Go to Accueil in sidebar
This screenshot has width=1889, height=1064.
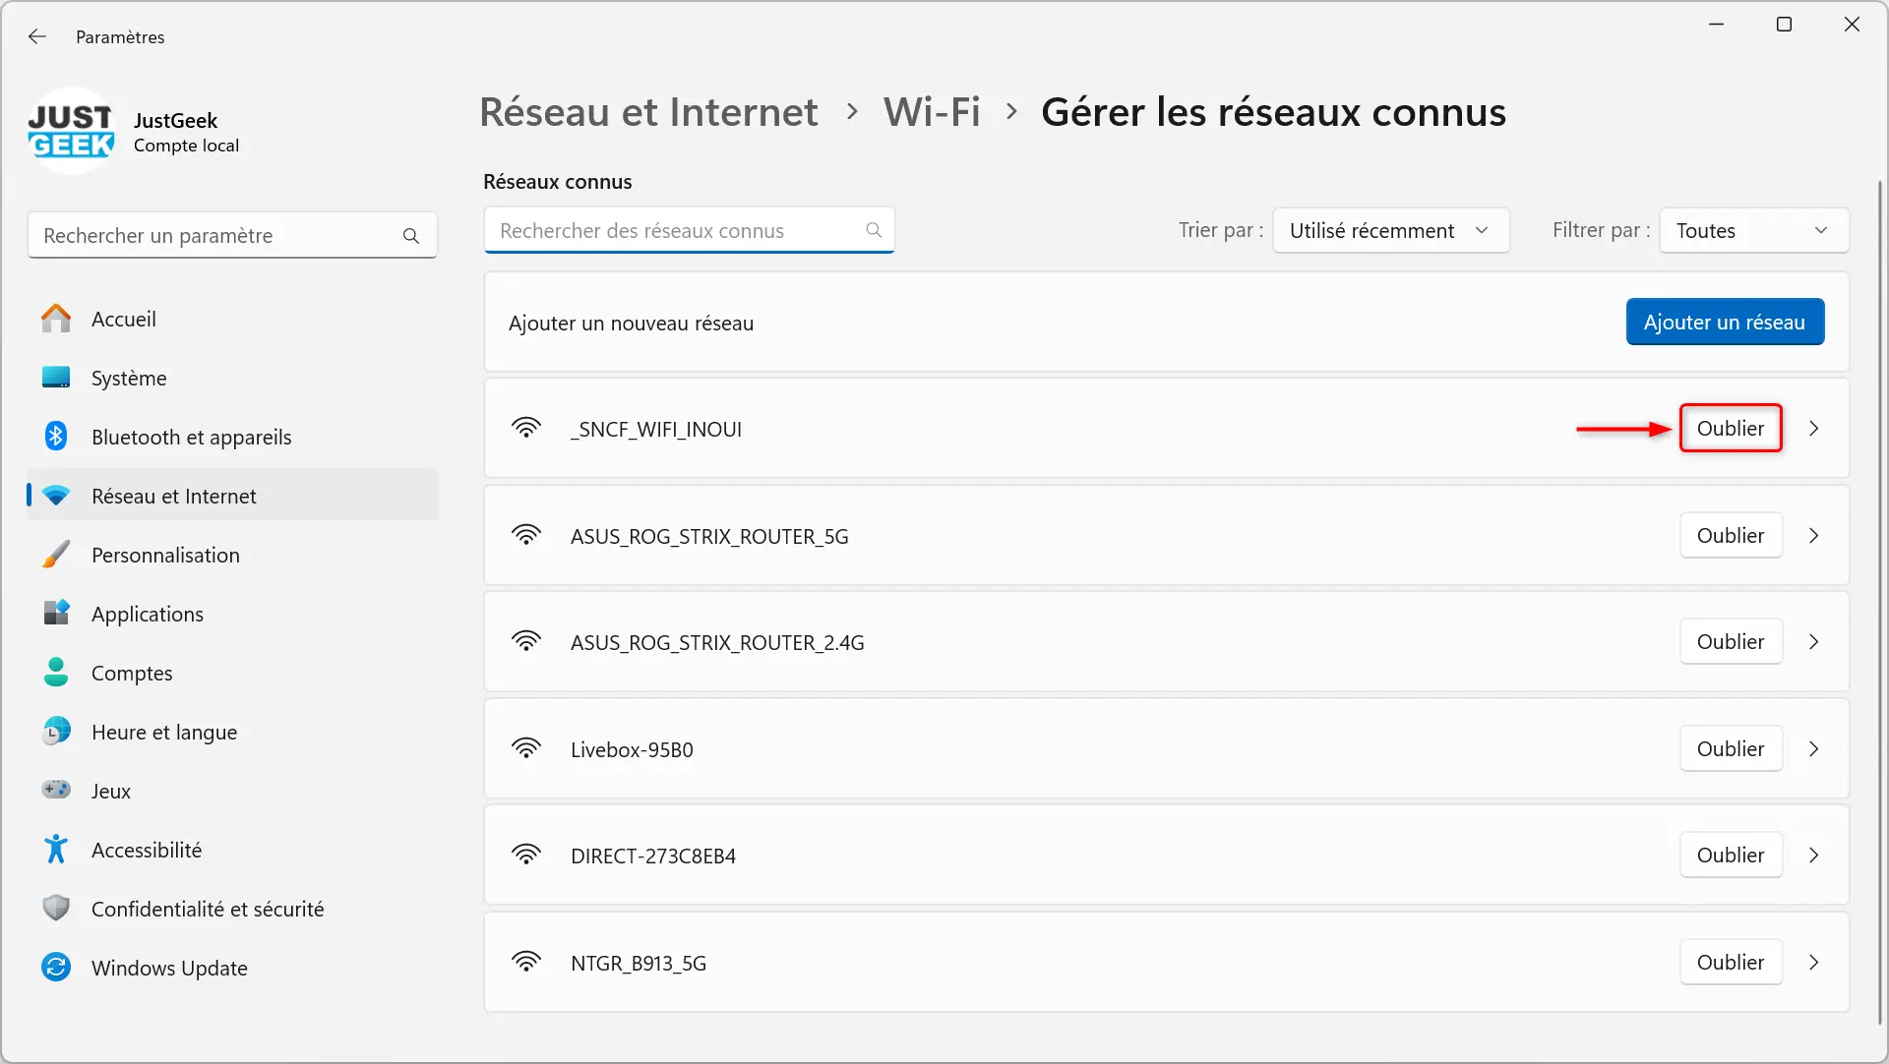(x=232, y=319)
